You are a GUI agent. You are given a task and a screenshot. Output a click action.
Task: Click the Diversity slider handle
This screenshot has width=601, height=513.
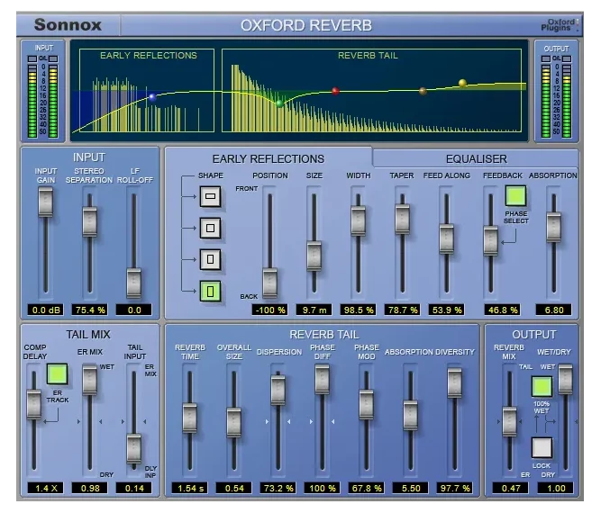coord(454,382)
